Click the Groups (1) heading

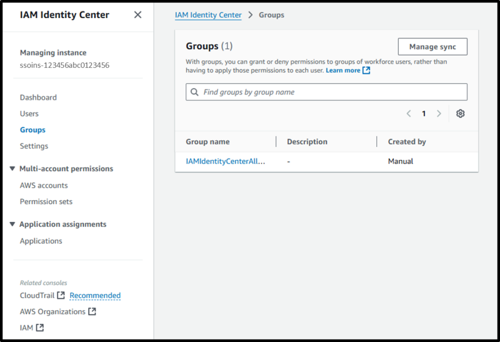[209, 46]
